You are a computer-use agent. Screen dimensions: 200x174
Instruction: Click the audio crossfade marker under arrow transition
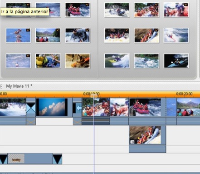(77, 122)
